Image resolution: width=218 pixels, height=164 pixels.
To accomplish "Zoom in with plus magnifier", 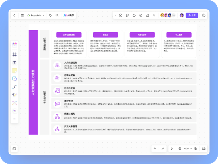I will tap(195, 149).
